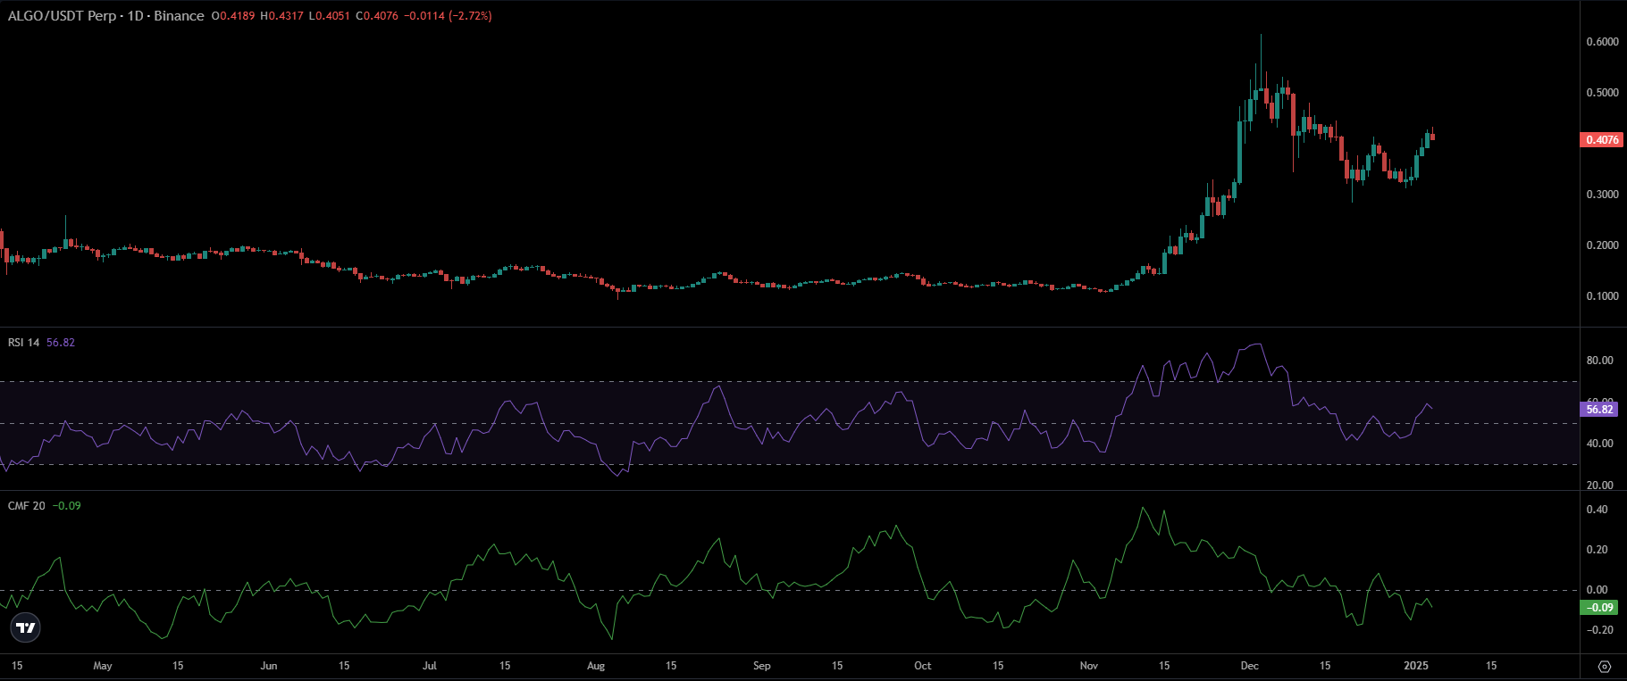
Task: Click the purple 56.82 RSI badge on axis
Action: tap(1599, 410)
